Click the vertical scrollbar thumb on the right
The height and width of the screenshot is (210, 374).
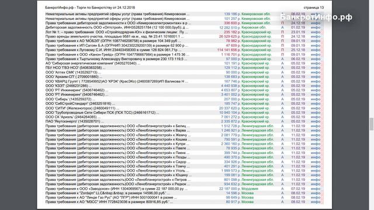tap(372, 124)
